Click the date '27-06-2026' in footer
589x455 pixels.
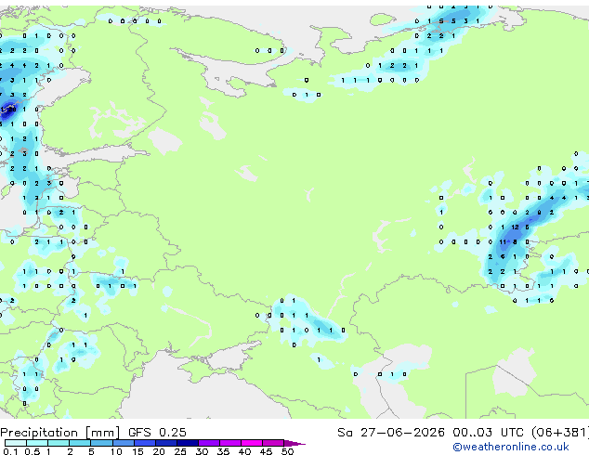click(x=402, y=433)
